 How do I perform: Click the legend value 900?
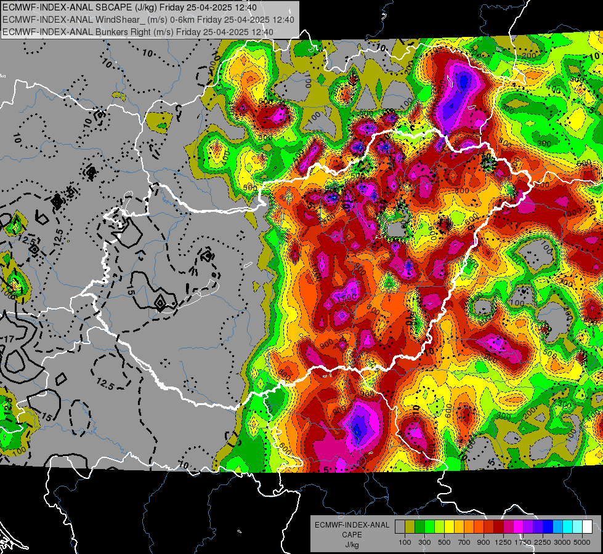[484, 542]
